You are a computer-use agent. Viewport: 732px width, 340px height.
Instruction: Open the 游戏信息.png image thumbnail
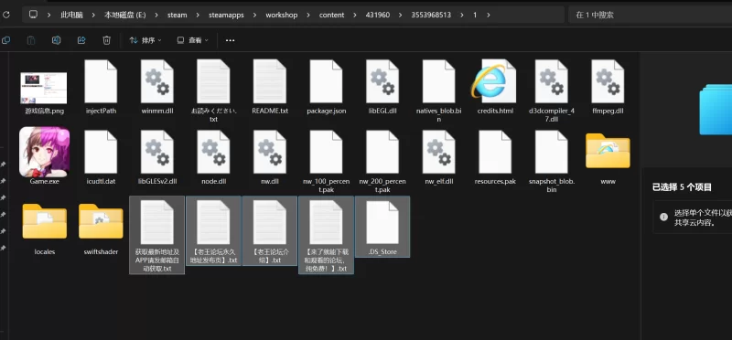click(44, 88)
